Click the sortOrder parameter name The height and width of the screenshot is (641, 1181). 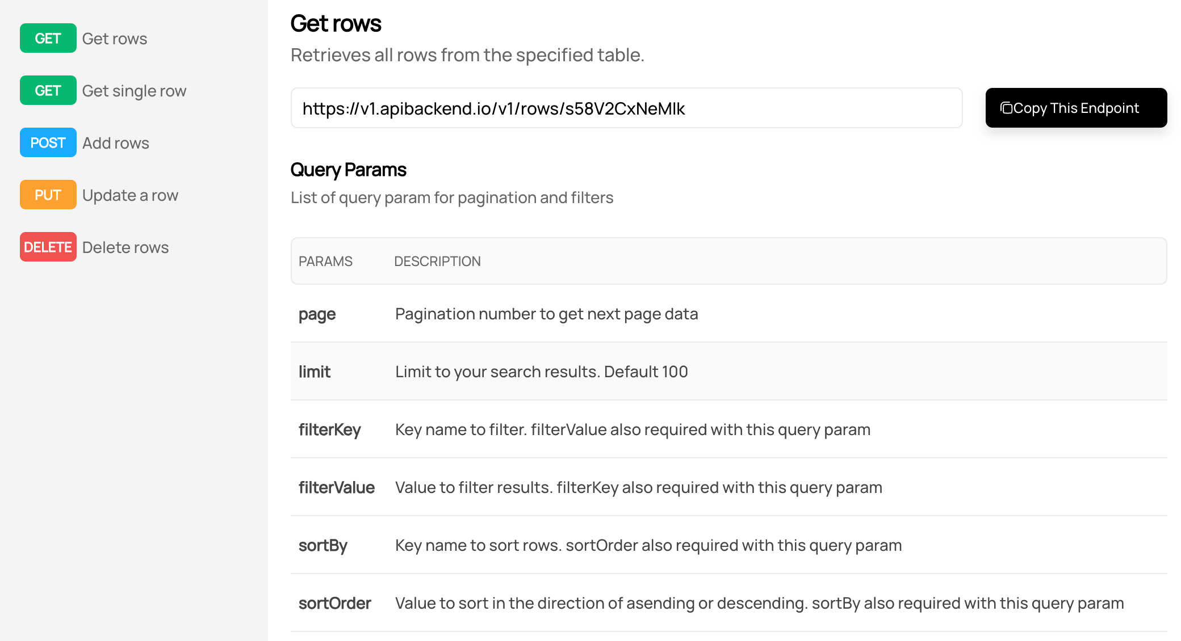(x=335, y=603)
